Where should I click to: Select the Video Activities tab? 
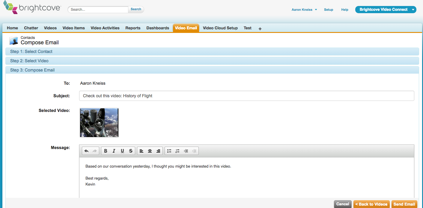[x=105, y=28]
